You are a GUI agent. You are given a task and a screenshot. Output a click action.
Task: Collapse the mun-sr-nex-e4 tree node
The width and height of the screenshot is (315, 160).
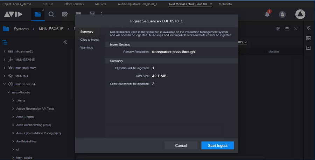tap(5, 84)
